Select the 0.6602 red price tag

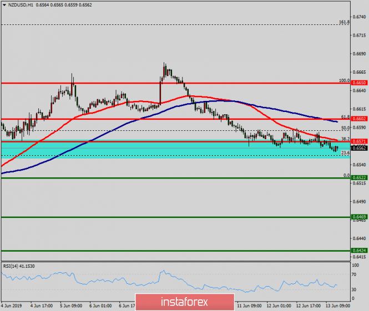click(x=358, y=119)
